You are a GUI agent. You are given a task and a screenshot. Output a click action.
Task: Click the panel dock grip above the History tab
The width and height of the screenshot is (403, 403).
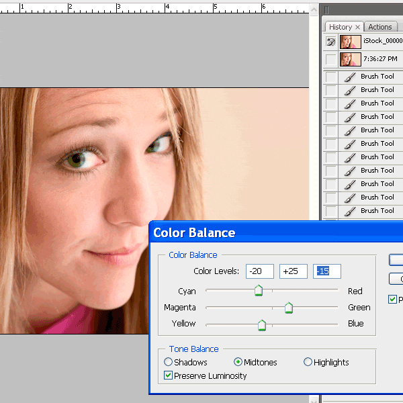[x=326, y=10]
